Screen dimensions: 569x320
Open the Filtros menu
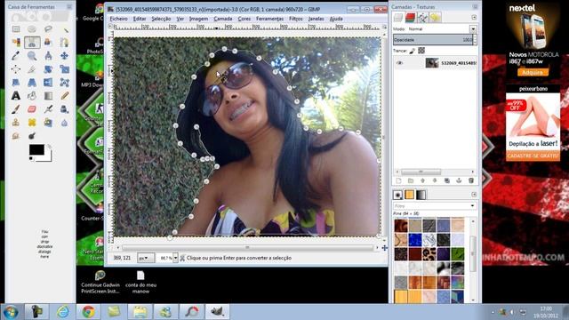pyautogui.click(x=296, y=19)
